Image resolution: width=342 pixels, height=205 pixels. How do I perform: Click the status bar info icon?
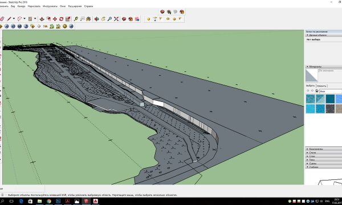point(2,195)
